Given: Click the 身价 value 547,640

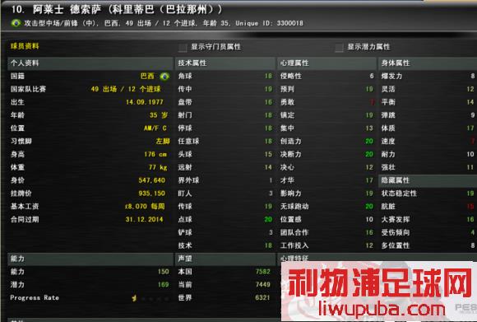Looking at the screenshot, I should coord(152,180).
